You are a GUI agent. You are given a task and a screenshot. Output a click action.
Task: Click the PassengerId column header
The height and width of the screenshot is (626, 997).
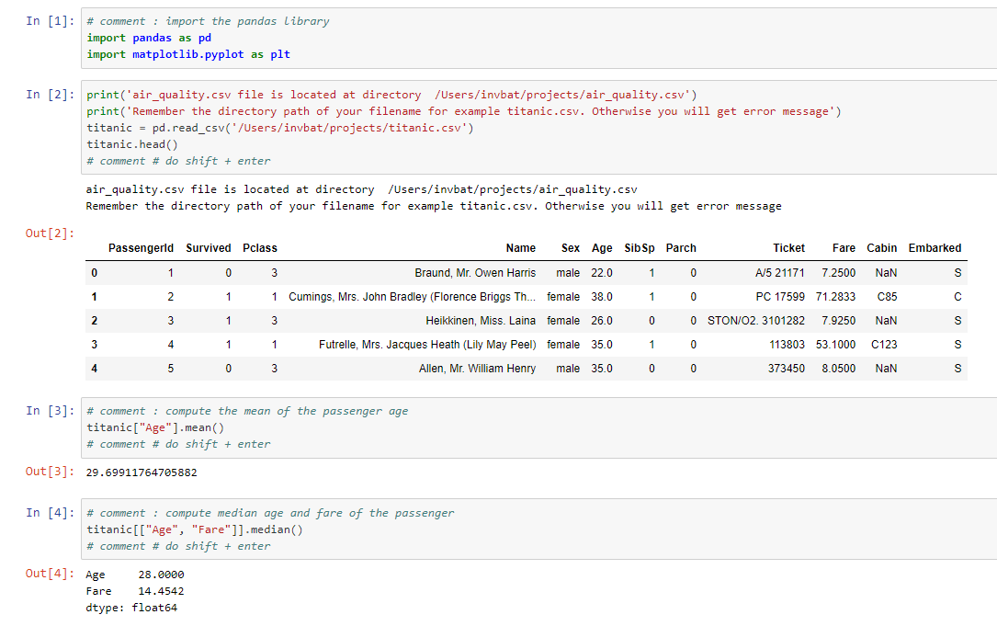click(x=141, y=248)
